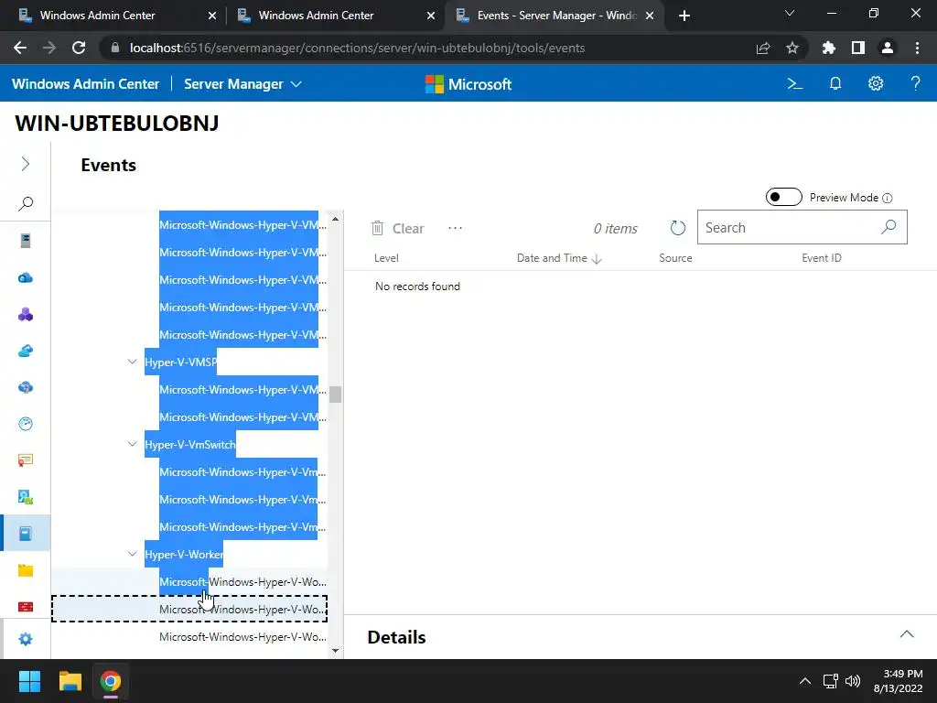This screenshot has width=937, height=703.
Task: Open Windows Admin Center settings gear in header
Action: coord(876,83)
